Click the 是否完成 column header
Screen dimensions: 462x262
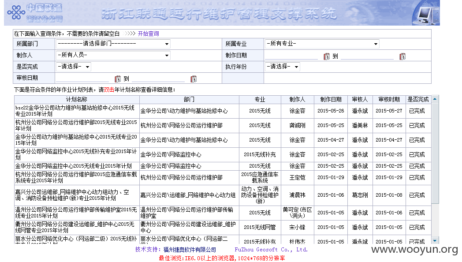(x=418, y=100)
